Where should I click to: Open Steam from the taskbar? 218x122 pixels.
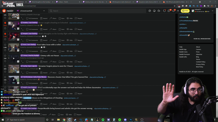coord(75,120)
